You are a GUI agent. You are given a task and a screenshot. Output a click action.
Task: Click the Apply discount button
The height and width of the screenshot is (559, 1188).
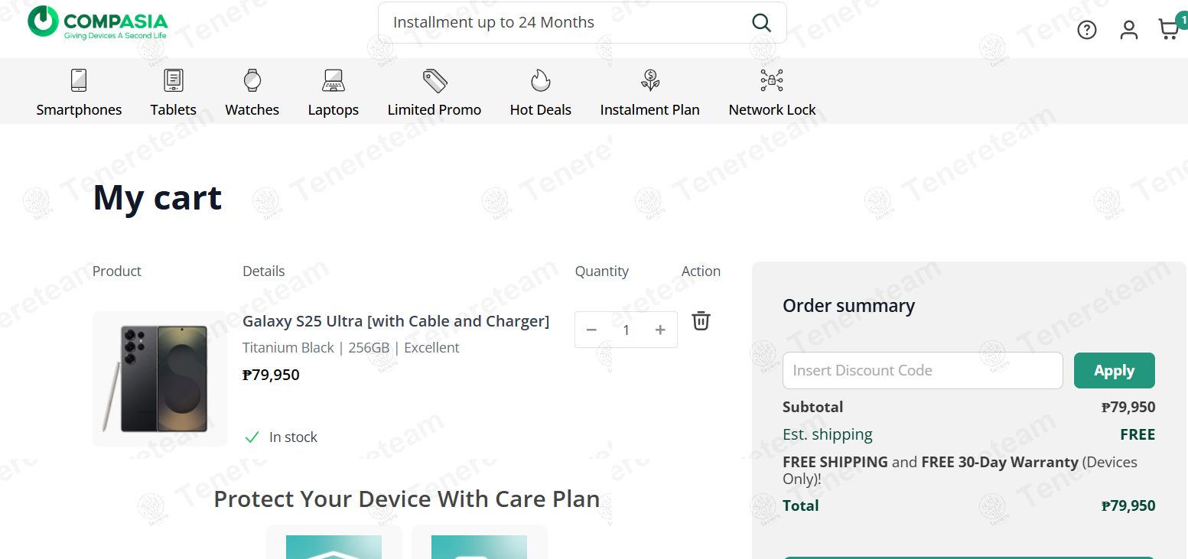click(x=1114, y=370)
